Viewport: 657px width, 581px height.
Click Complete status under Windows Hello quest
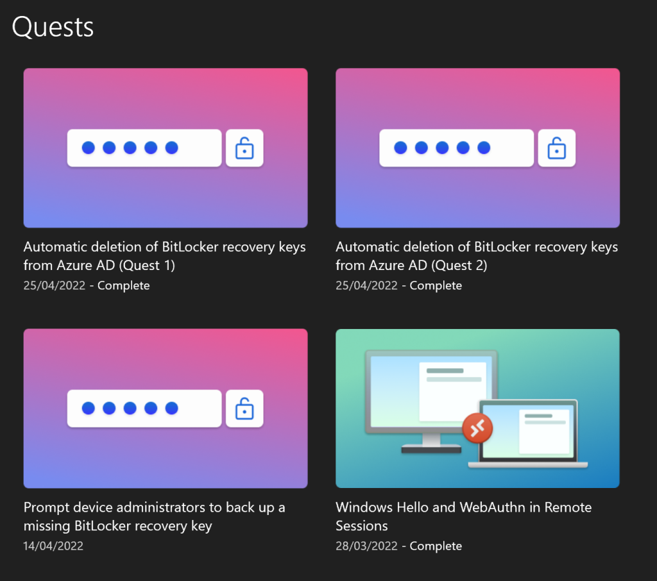[436, 546]
